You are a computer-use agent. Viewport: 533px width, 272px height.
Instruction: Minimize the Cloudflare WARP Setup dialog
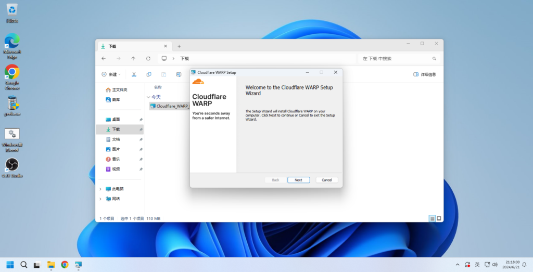click(x=307, y=72)
